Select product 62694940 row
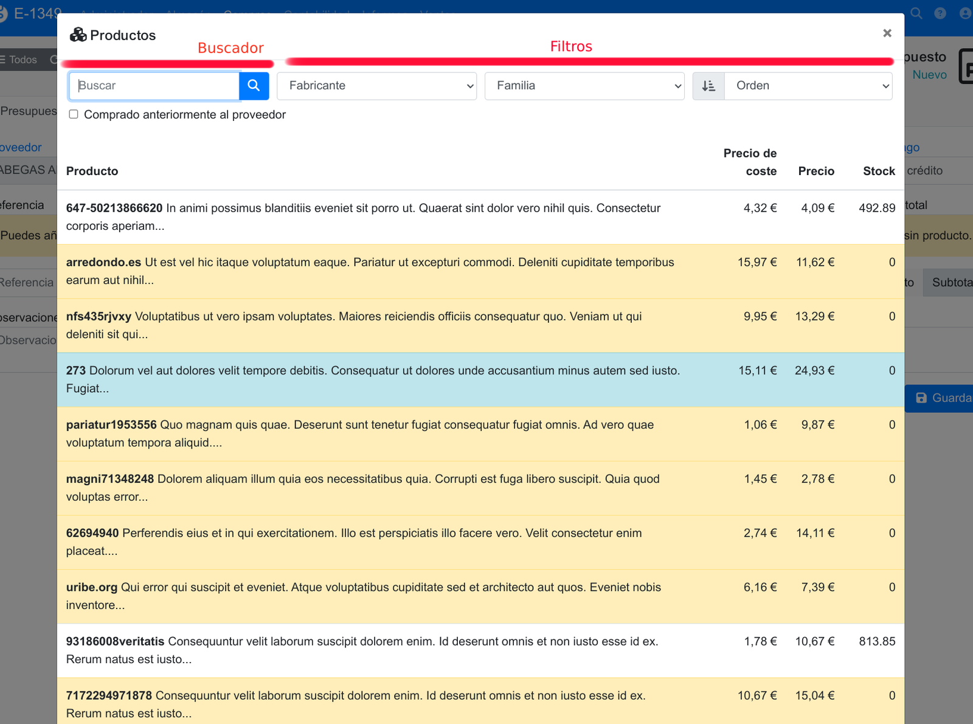The image size is (973, 724). point(480,542)
